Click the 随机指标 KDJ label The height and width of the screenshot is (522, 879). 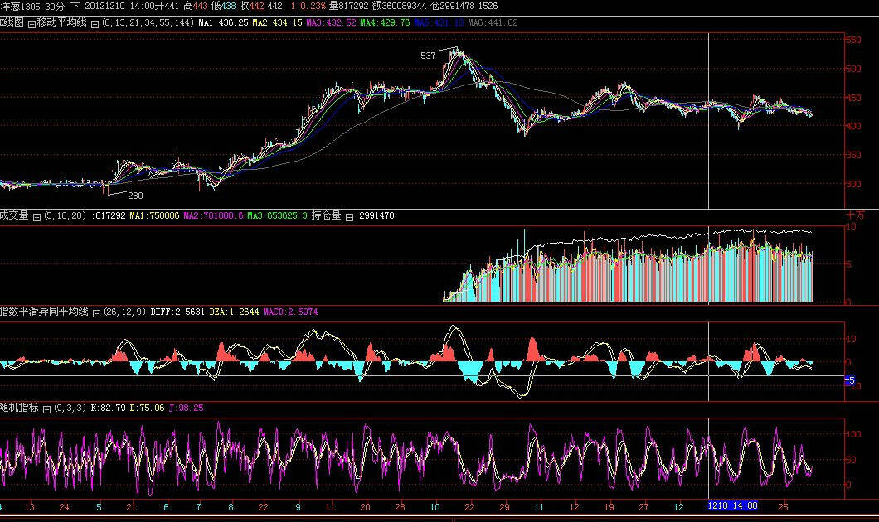pyautogui.click(x=19, y=408)
